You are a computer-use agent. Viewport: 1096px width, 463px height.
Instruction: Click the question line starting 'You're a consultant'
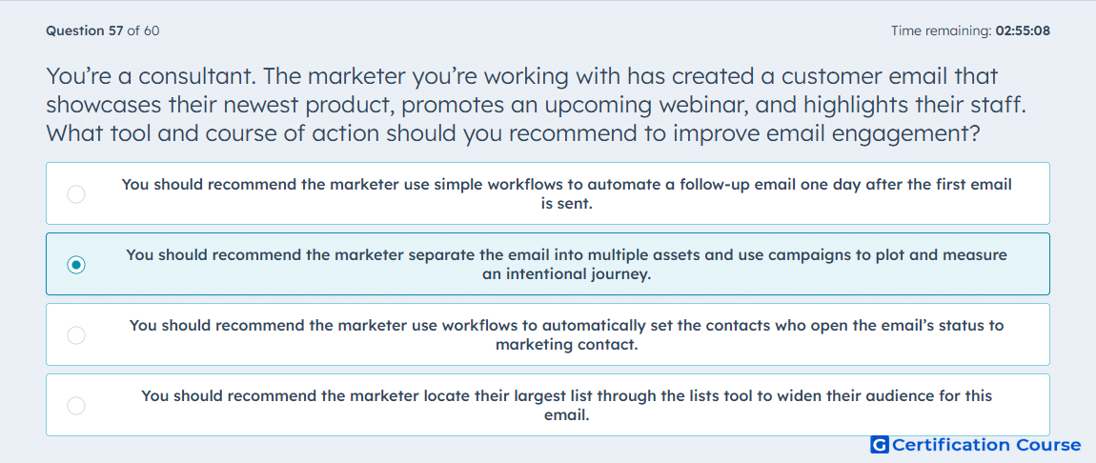[x=522, y=76]
